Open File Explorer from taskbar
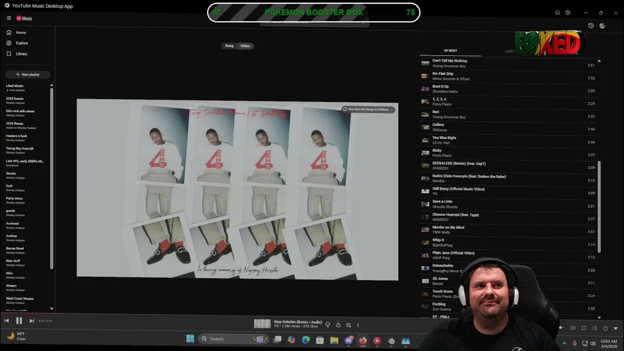624x351 pixels. click(x=334, y=340)
